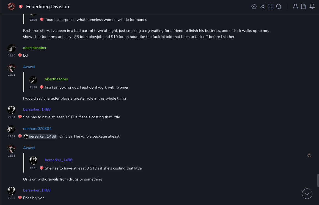Click the reinhard070304 username
The height and width of the screenshot is (205, 319).
[x=37, y=129]
